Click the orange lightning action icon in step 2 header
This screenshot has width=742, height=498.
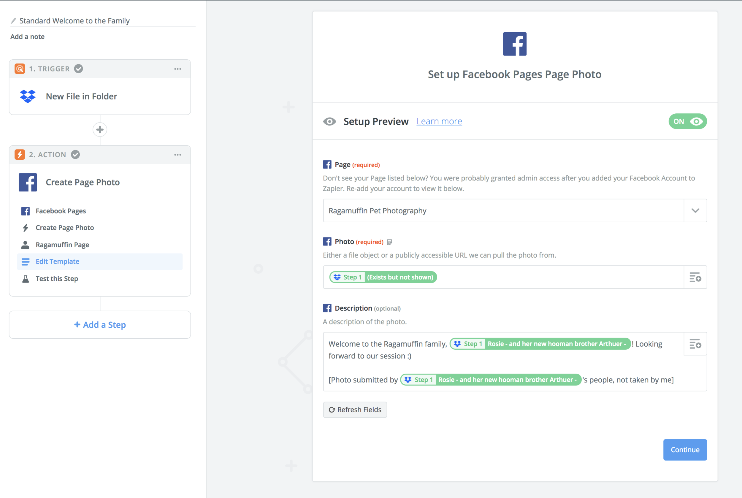point(20,155)
